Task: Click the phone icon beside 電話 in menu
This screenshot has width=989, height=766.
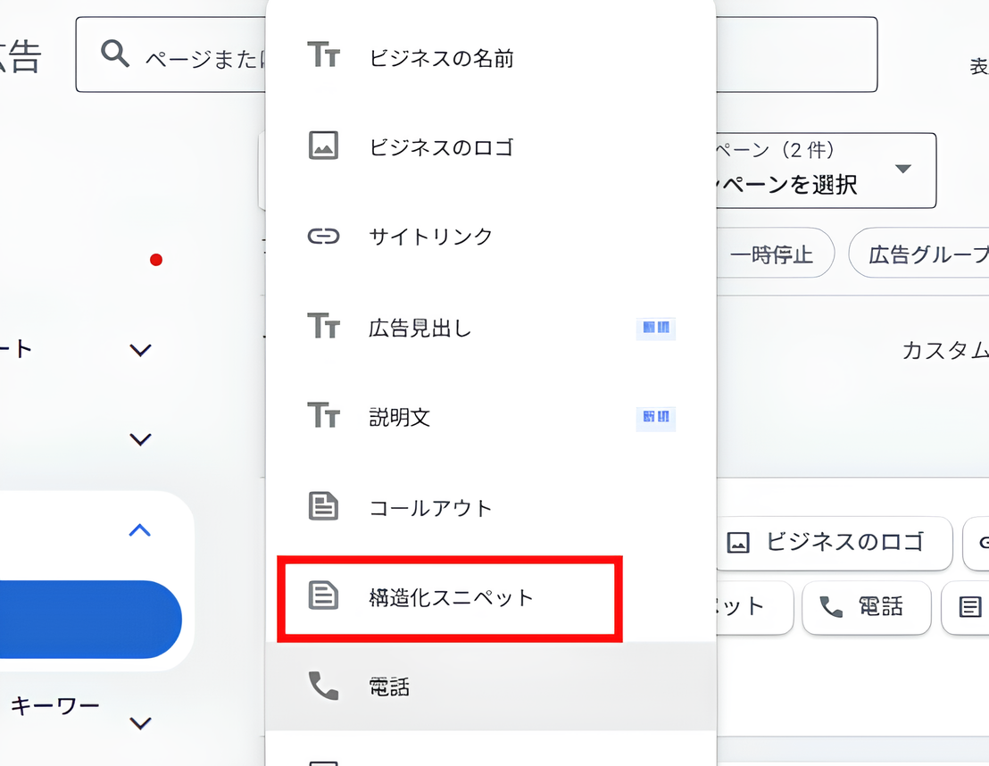Action: click(x=324, y=687)
